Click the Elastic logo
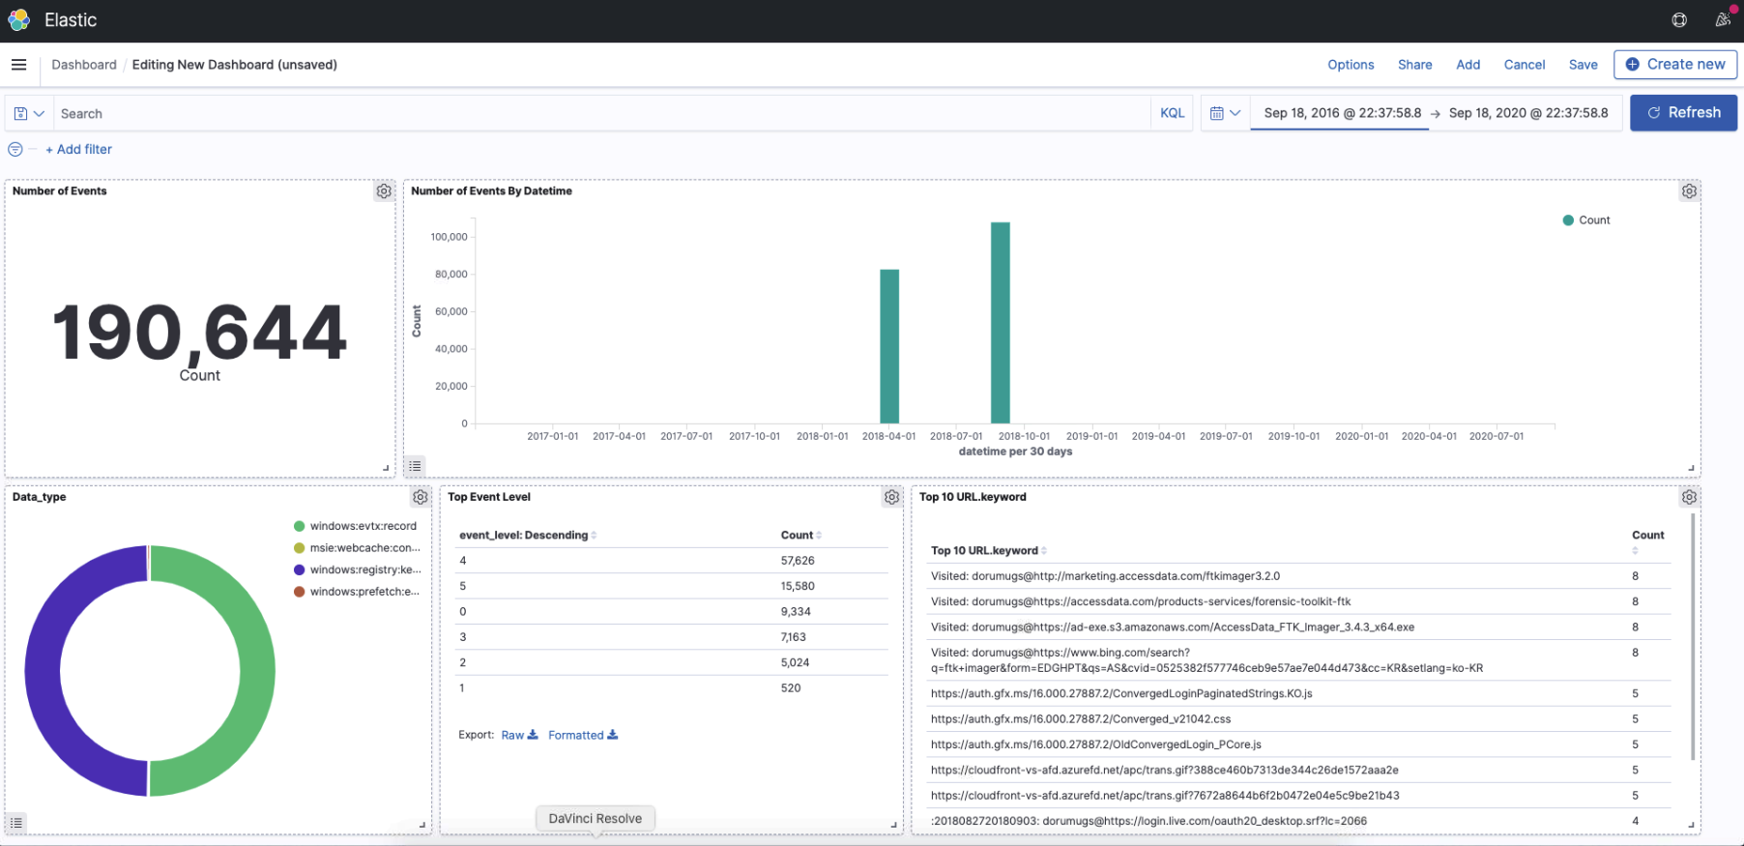The width and height of the screenshot is (1744, 846). 18,20
